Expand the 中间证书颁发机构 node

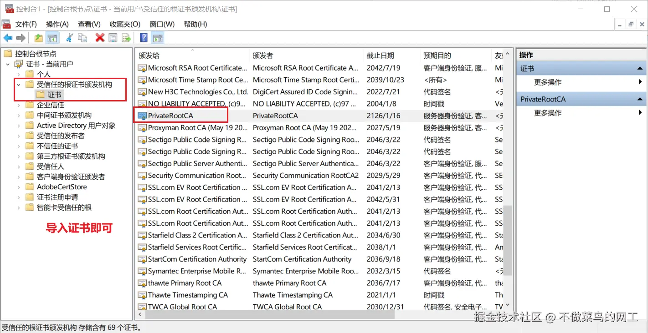pos(19,116)
